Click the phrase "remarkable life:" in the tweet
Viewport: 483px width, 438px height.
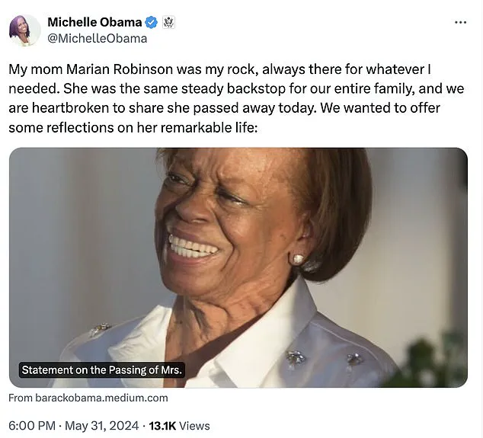coord(214,127)
